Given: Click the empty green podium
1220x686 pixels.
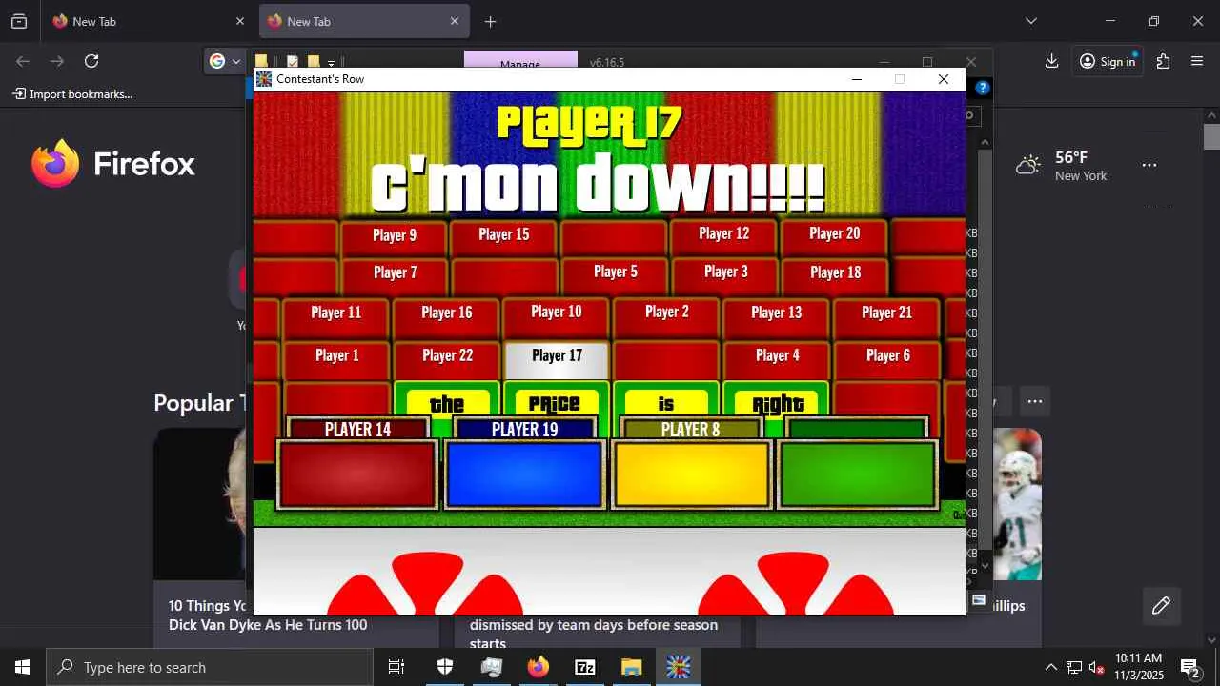Looking at the screenshot, I should [858, 473].
